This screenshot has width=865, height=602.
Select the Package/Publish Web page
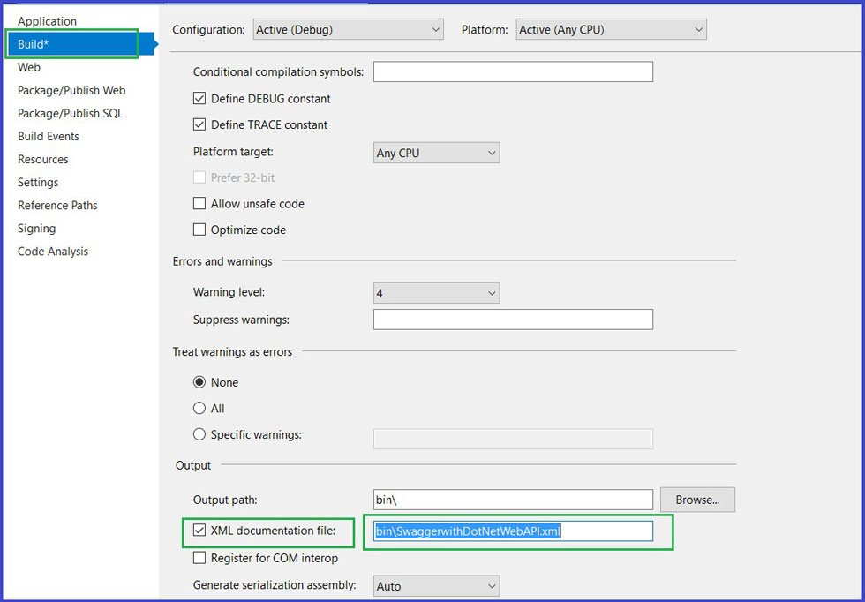point(71,90)
